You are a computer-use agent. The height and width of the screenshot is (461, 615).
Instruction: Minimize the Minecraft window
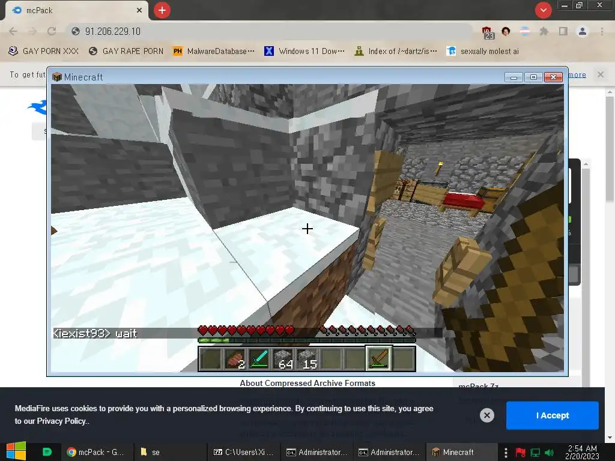(514, 77)
